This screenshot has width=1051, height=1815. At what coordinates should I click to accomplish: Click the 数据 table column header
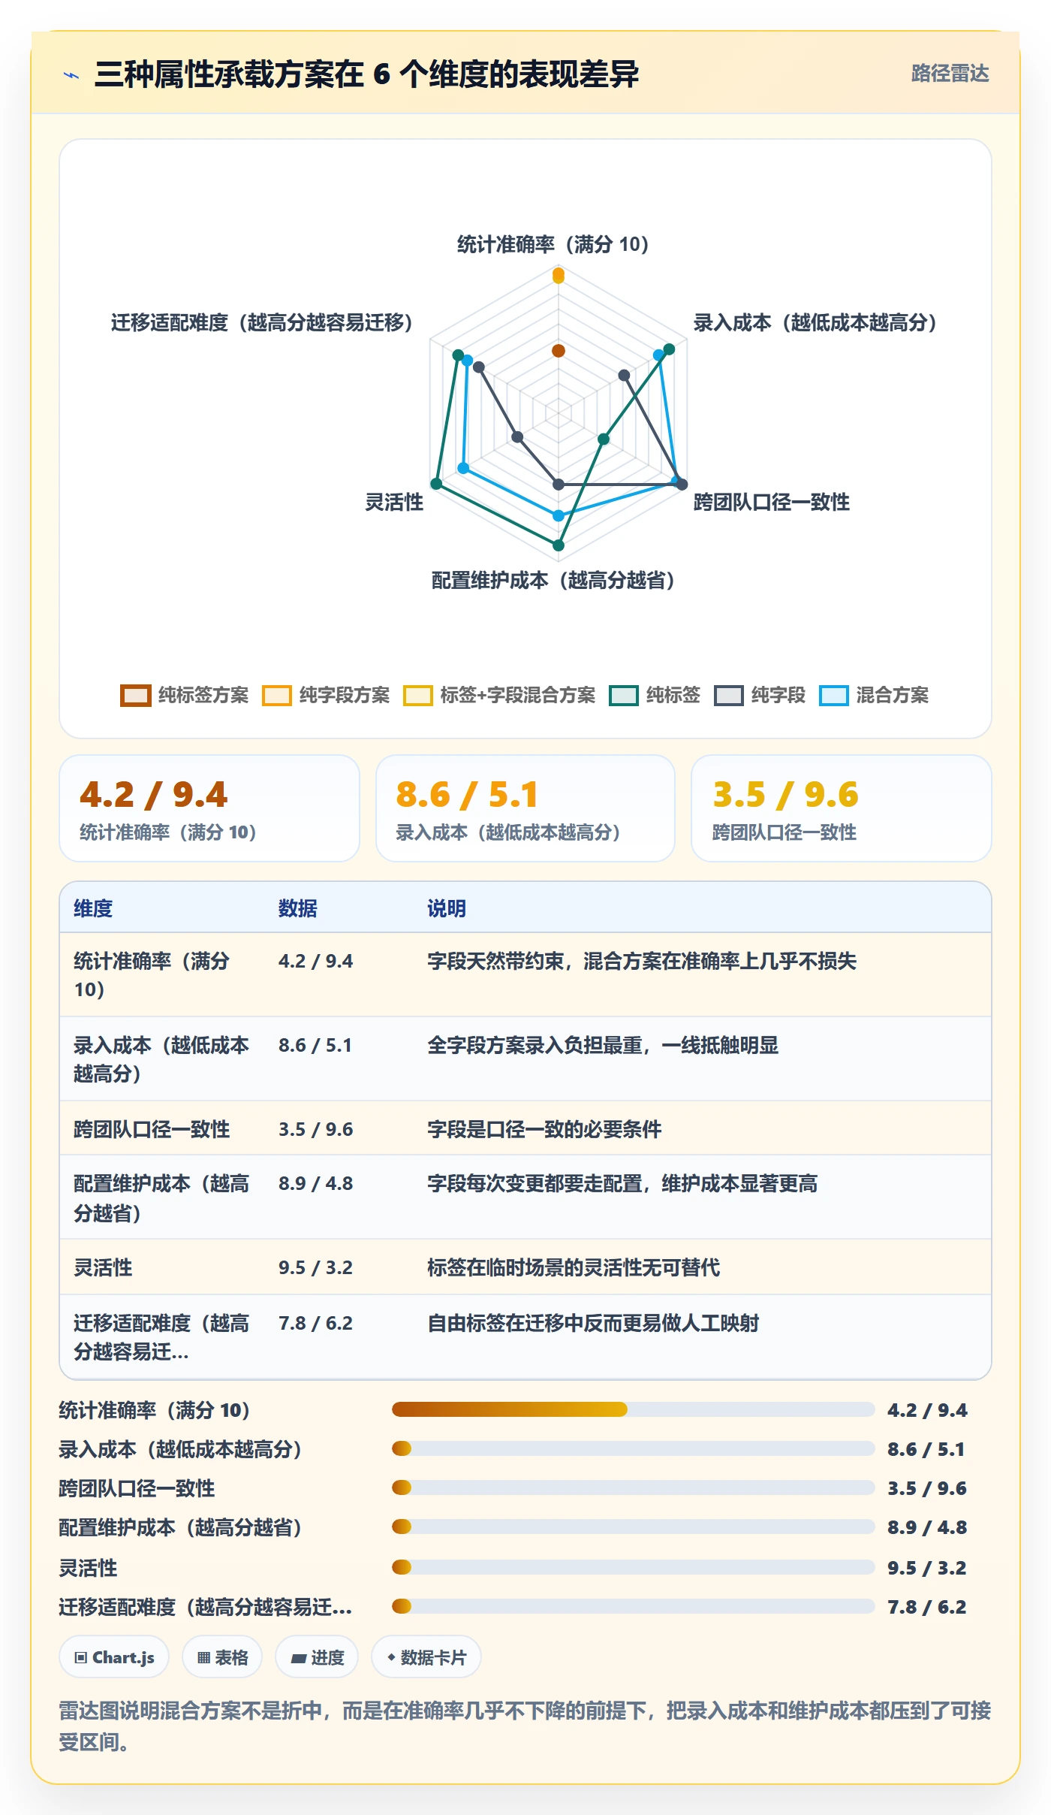tap(298, 908)
